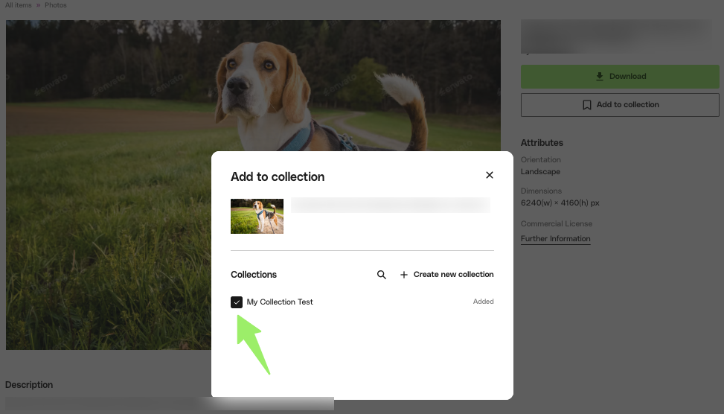Click the Add to collection button text
724x414 pixels.
click(627, 105)
